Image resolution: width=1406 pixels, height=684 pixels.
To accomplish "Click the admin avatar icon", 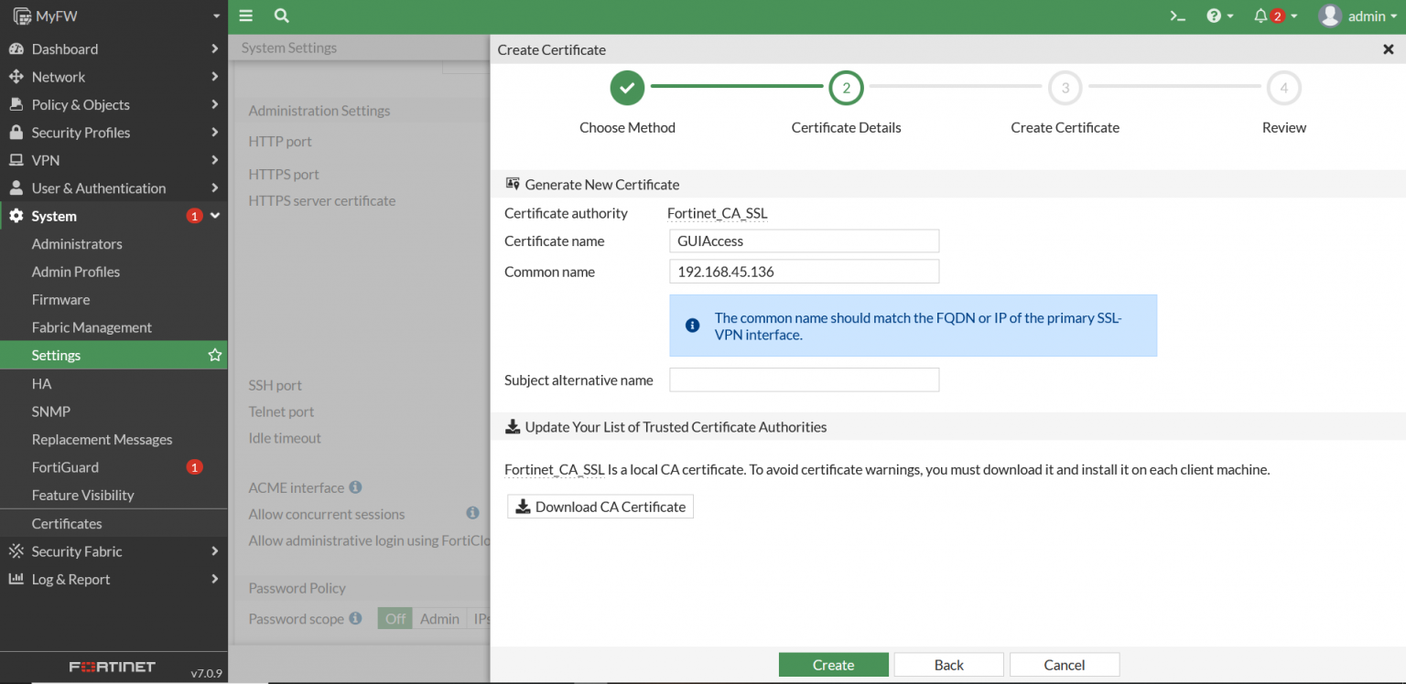I will [x=1329, y=16].
